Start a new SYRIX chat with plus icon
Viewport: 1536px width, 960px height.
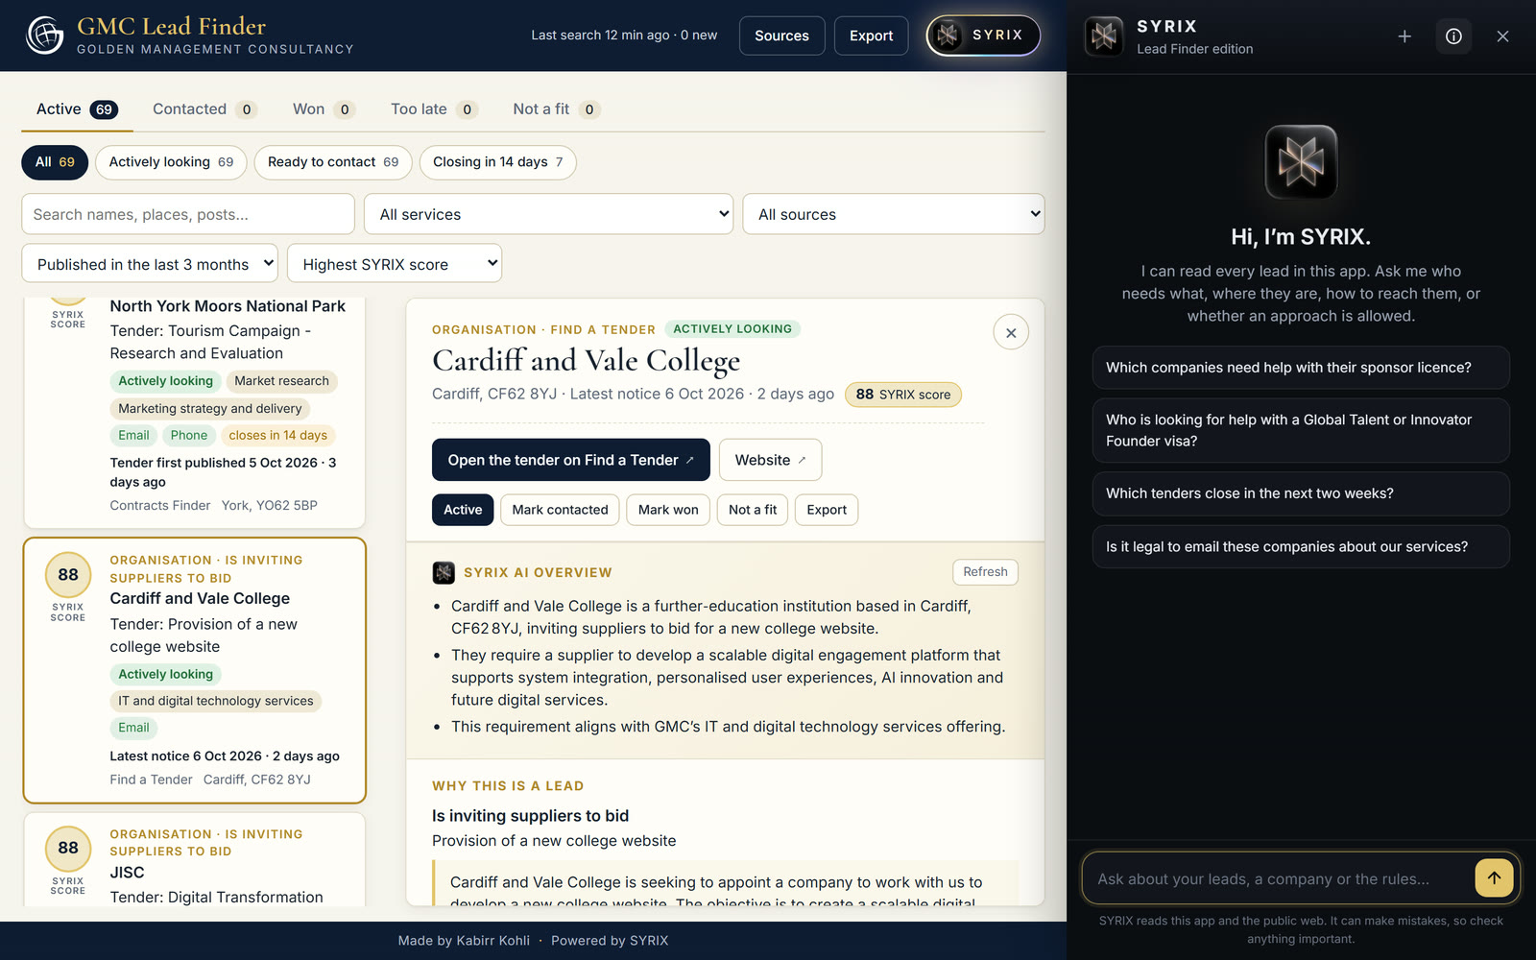coord(1404,36)
